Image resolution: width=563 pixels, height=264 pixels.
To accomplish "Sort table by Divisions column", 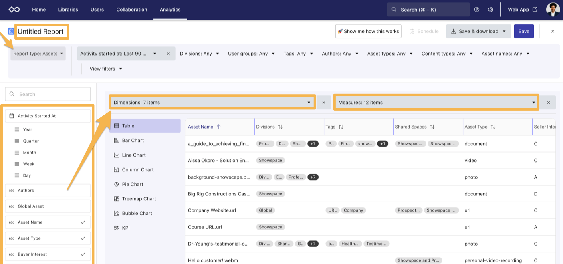I will (x=280, y=127).
